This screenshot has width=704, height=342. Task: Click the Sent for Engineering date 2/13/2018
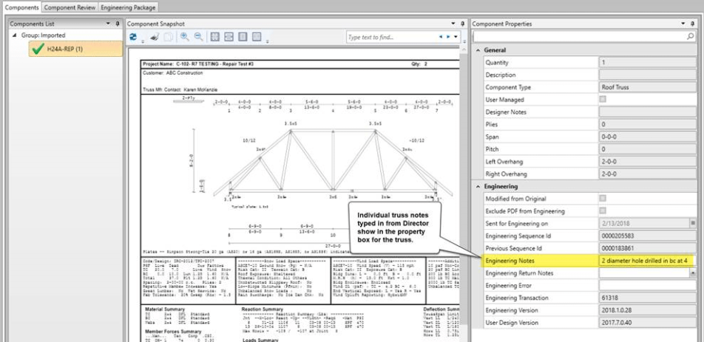point(644,223)
